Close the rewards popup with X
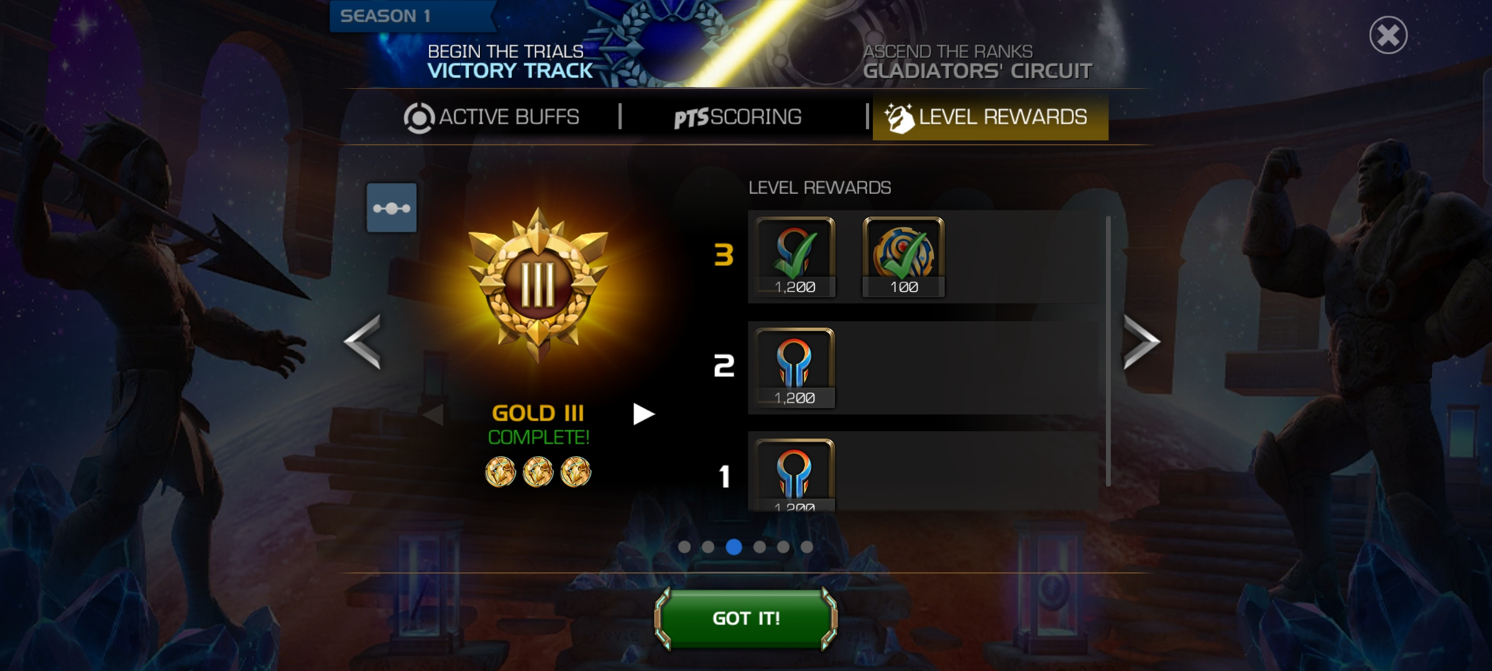The height and width of the screenshot is (671, 1492). pos(1388,35)
